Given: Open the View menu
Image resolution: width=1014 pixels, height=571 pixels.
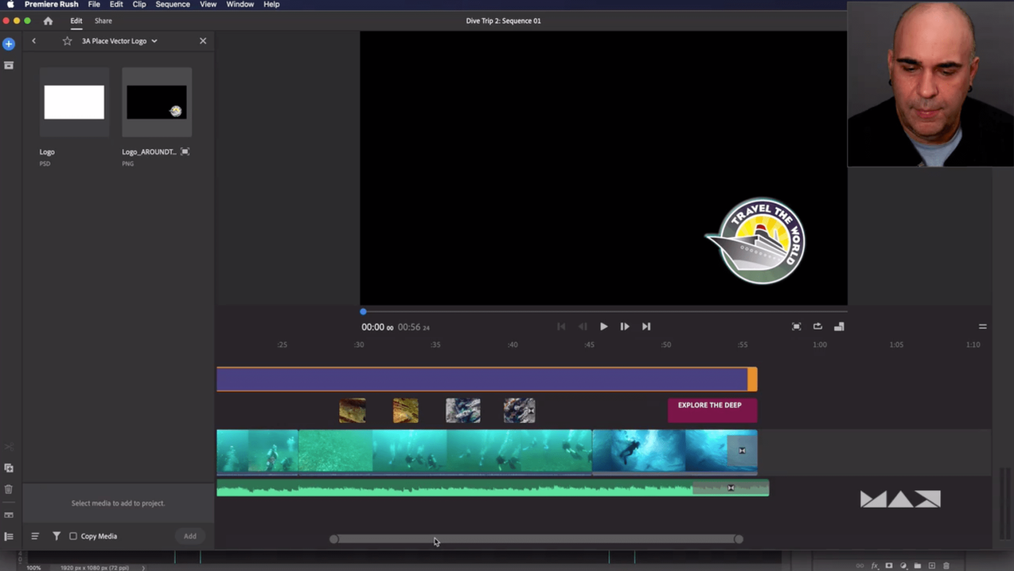Looking at the screenshot, I should [208, 4].
